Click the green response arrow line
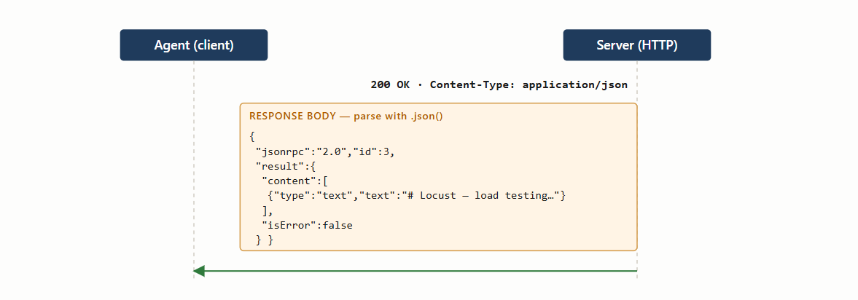Image resolution: width=858 pixels, height=300 pixels. click(x=416, y=271)
